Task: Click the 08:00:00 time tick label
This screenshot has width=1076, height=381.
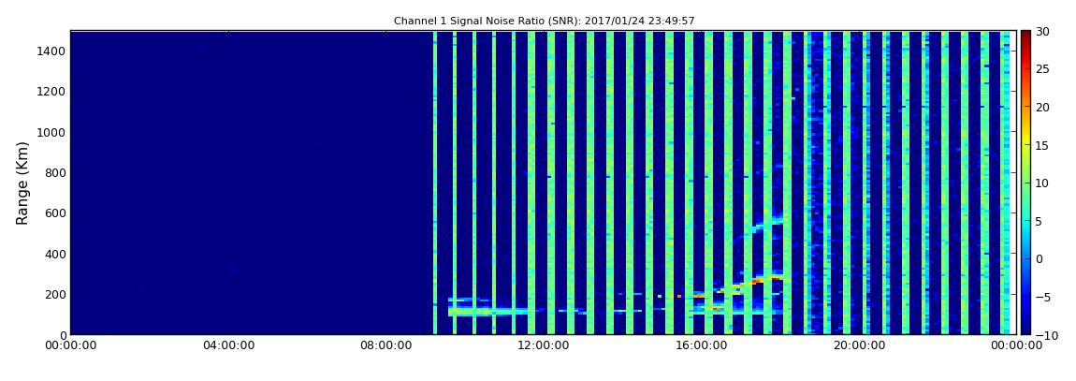Action: pyautogui.click(x=385, y=345)
